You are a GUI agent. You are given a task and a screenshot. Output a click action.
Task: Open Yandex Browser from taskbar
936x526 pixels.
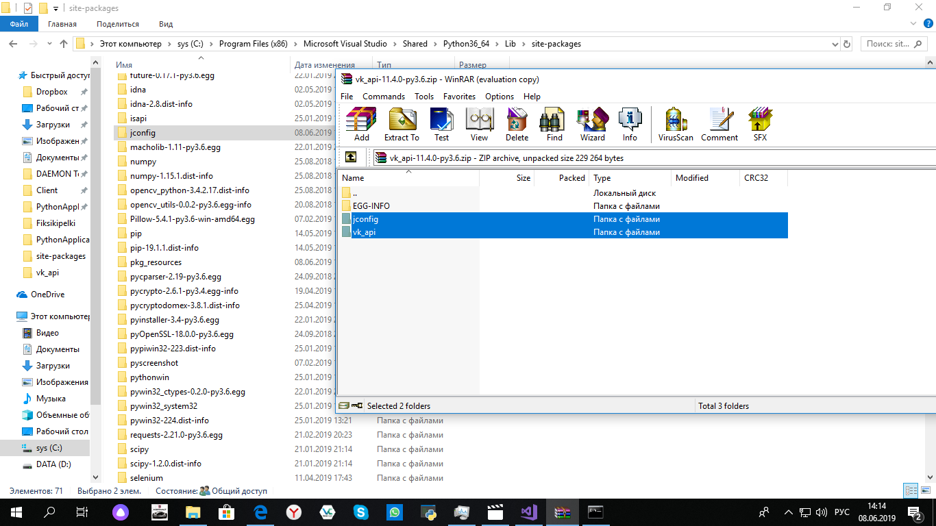tap(293, 512)
